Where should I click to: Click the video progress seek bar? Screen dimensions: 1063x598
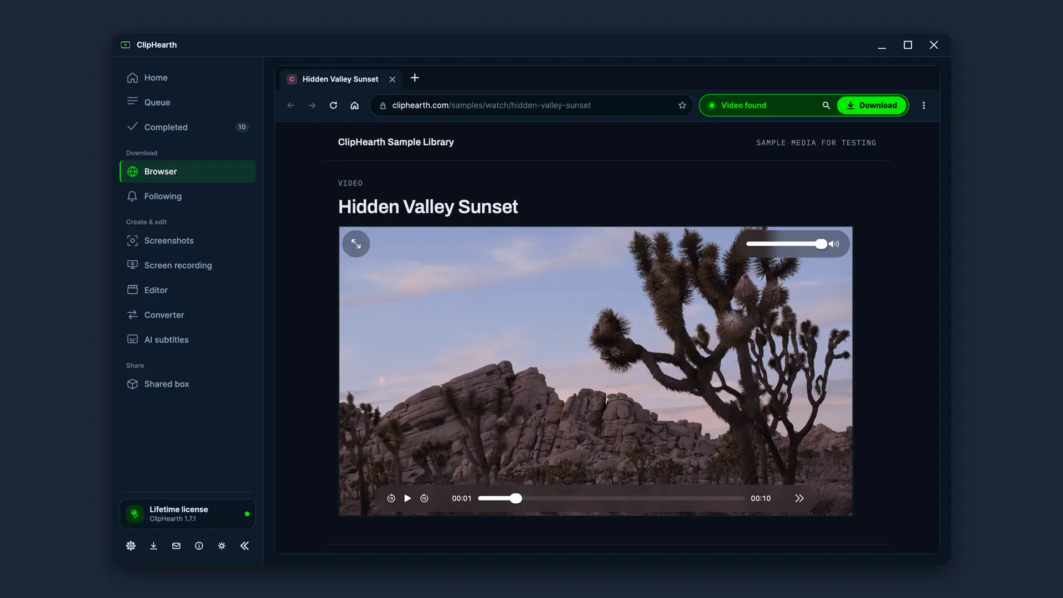611,498
